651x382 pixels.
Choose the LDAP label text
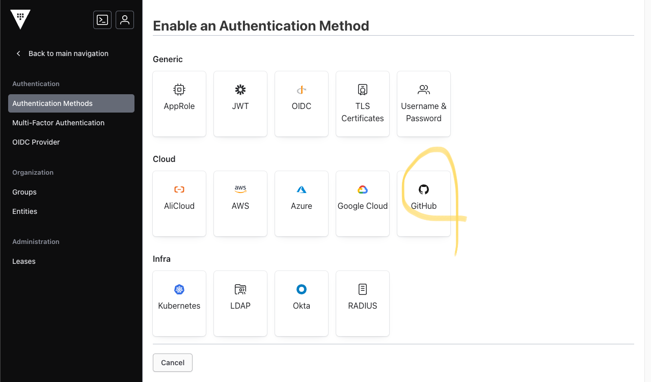pos(240,306)
